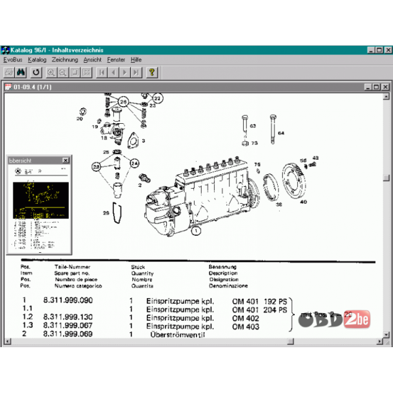Minimize the 01-09.4 child window
This screenshot has height=393, width=393.
click(x=368, y=87)
